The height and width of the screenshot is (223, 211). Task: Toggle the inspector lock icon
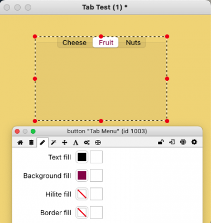(161, 142)
